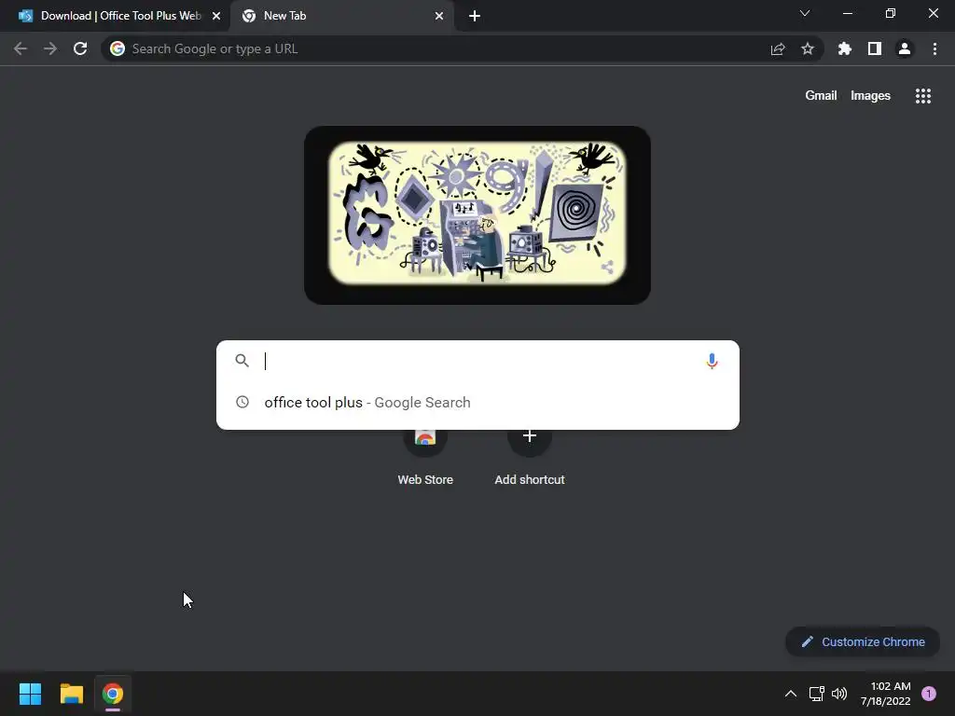Screen dimensions: 955x716
Task: Open a new tab with plus button
Action: [475, 16]
